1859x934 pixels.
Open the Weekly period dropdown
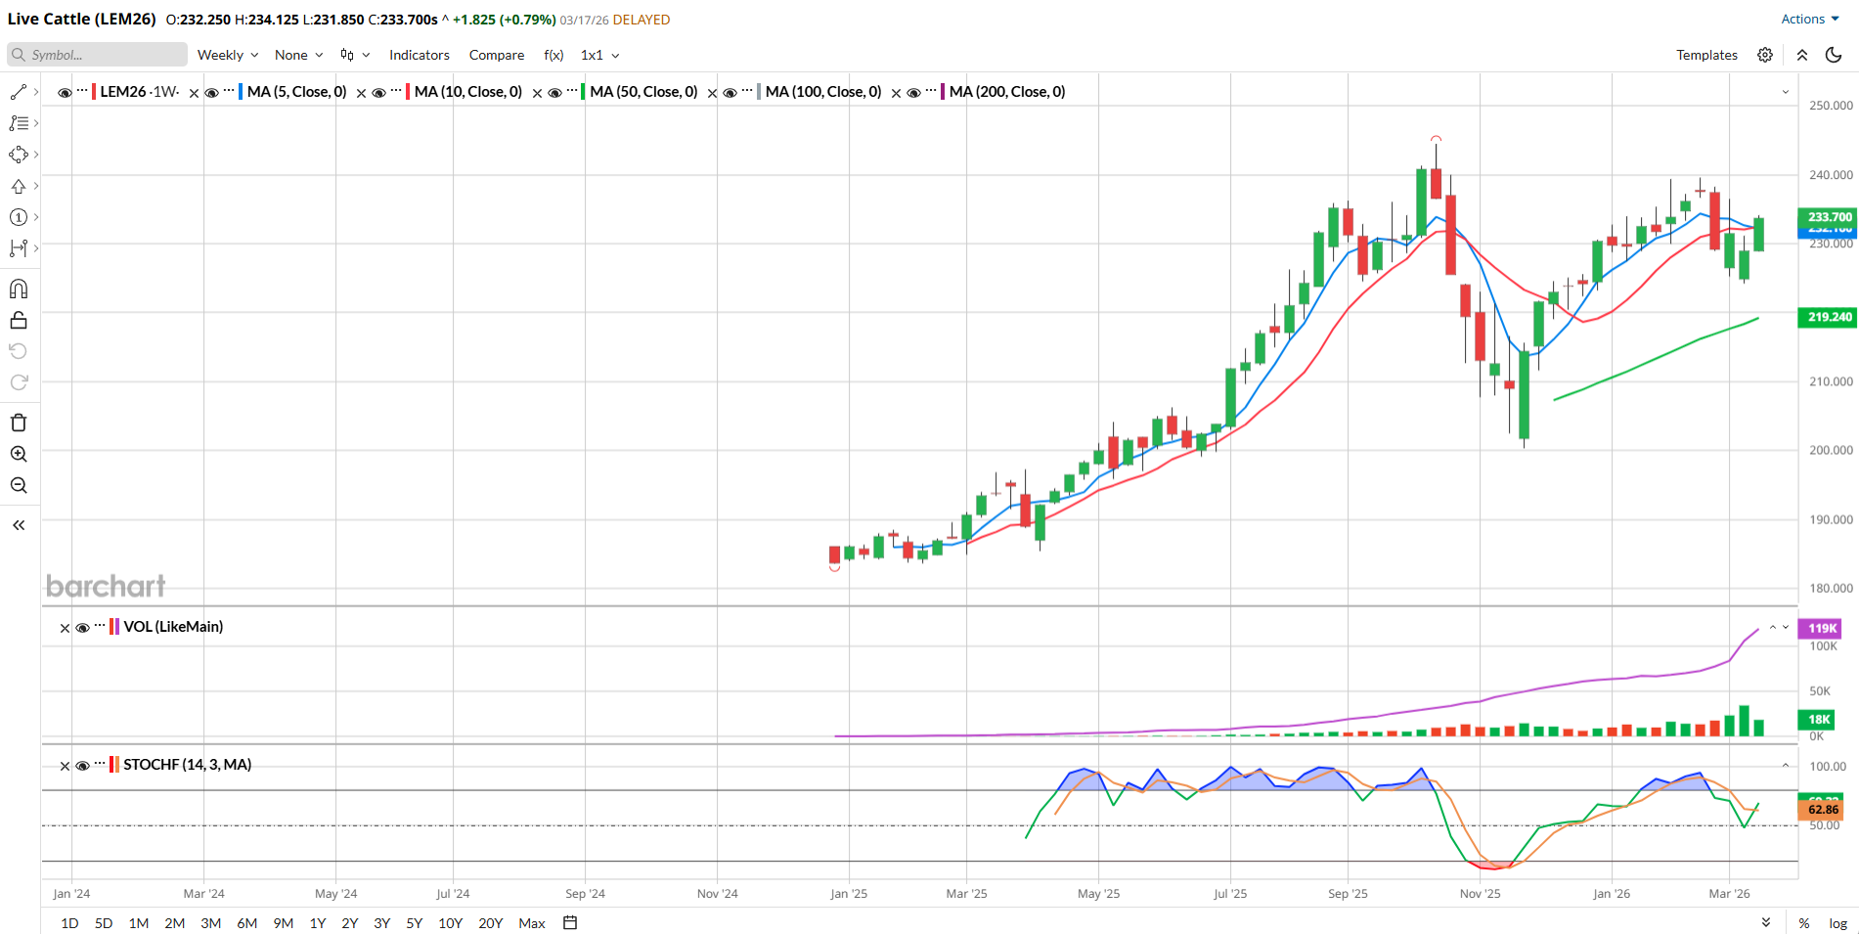pyautogui.click(x=228, y=55)
